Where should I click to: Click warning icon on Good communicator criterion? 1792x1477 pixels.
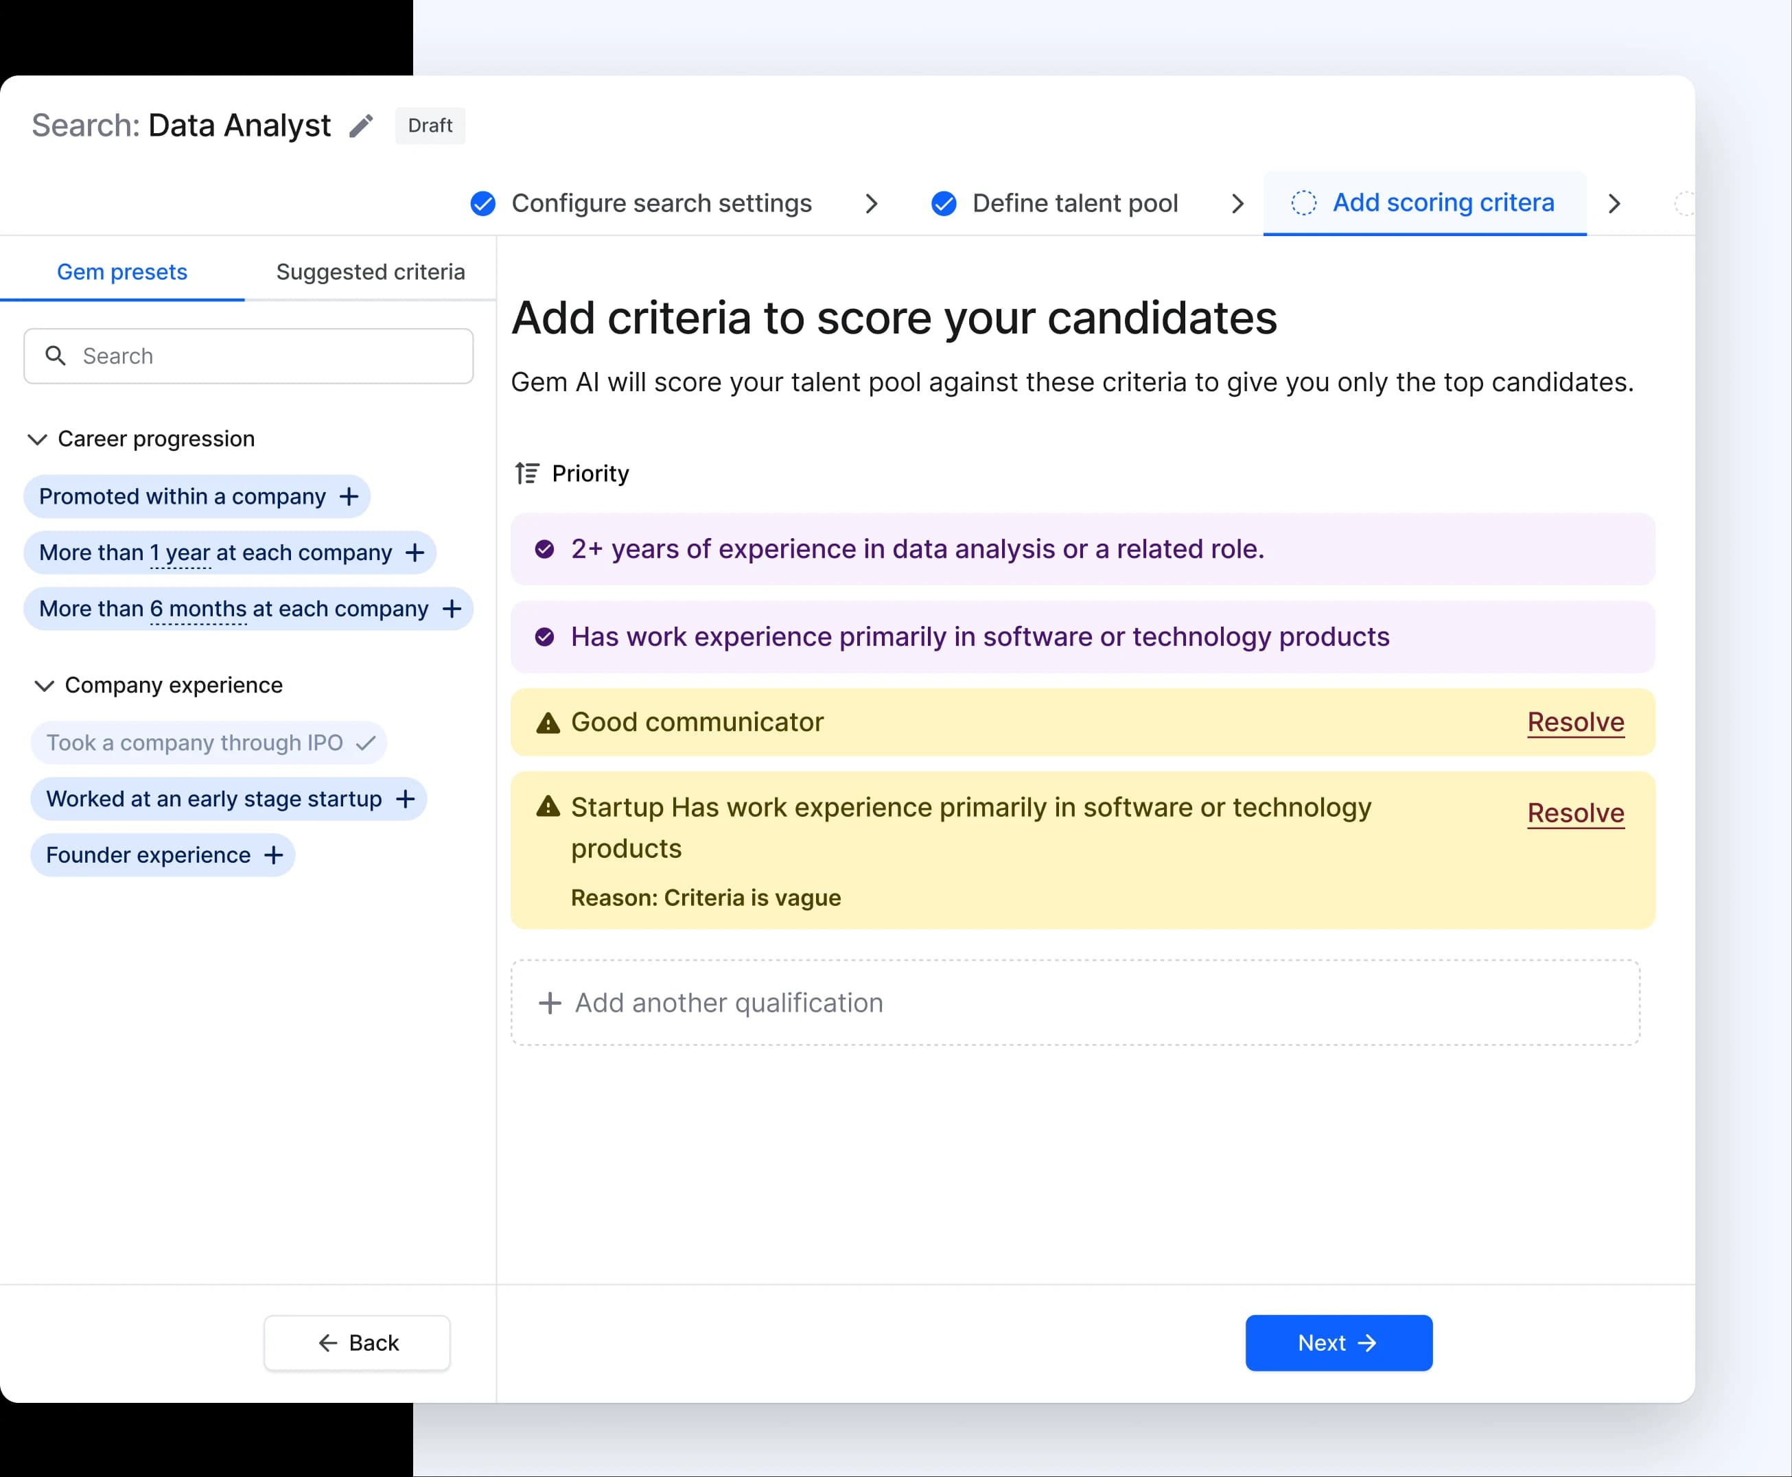coord(548,722)
